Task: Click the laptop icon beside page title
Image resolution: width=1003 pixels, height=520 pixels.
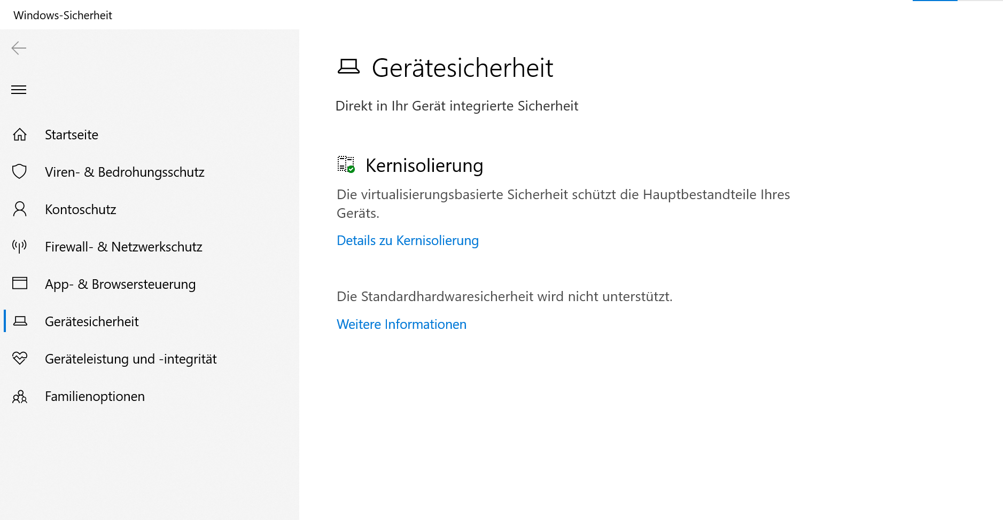Action: (x=348, y=67)
